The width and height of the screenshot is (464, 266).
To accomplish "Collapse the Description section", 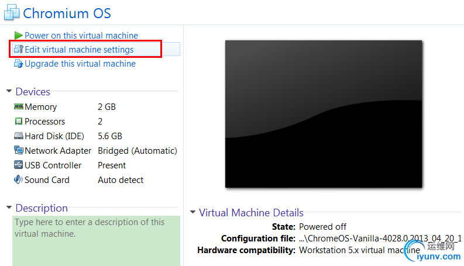I will (x=9, y=208).
